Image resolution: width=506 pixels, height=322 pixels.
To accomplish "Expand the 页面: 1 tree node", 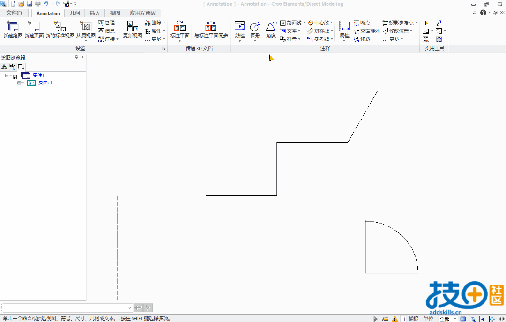I will (x=19, y=83).
